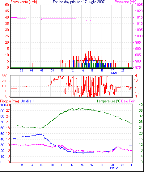
Task: Click the 'Dew Point' legend label
Action: [x=129, y=101]
